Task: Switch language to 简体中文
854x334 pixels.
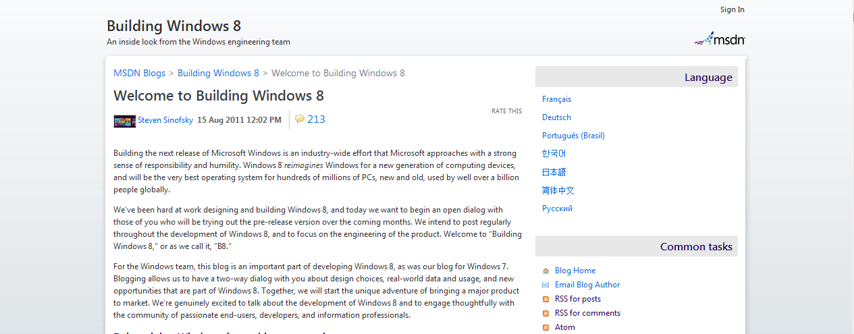Action: click(558, 190)
